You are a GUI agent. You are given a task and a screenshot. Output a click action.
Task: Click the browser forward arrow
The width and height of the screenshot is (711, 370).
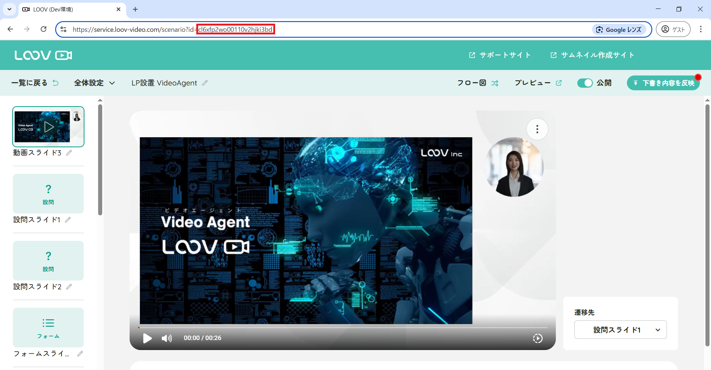[27, 29]
